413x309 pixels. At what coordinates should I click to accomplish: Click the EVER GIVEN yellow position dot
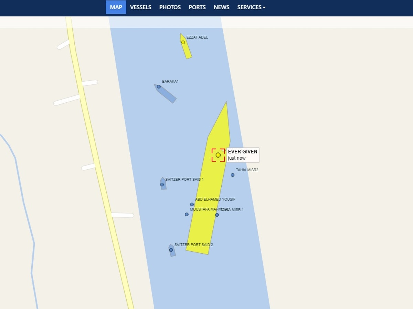(x=218, y=155)
